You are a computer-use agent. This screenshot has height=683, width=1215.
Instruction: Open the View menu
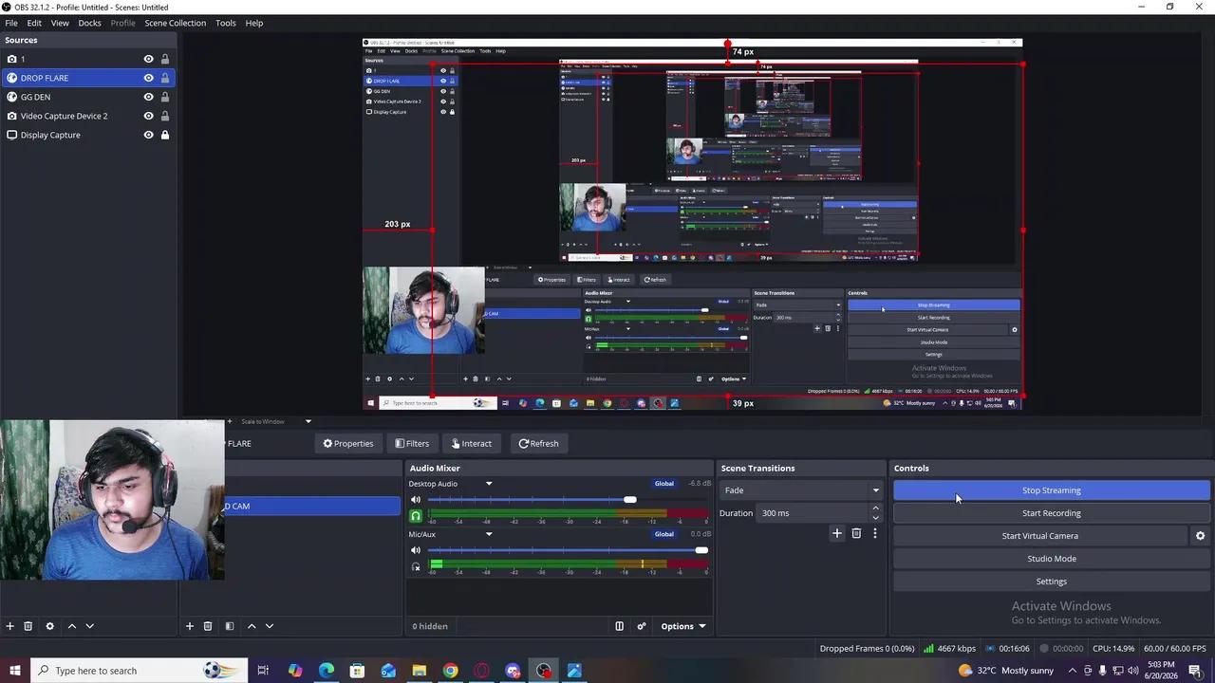(x=59, y=23)
